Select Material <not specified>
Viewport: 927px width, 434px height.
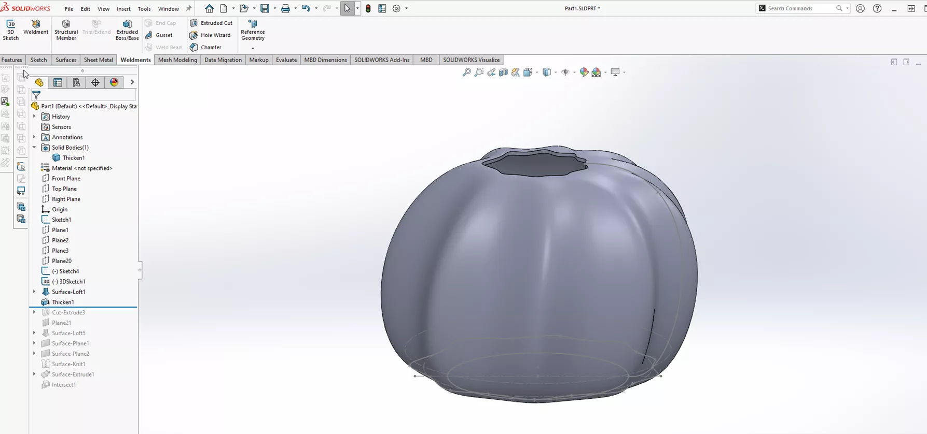pos(82,168)
